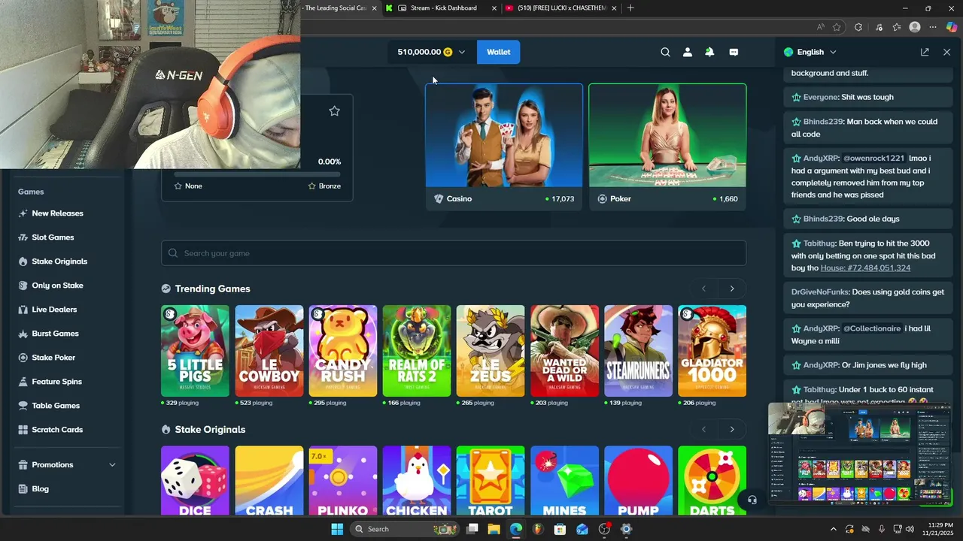Viewport: 963px width, 541px height.
Task: Open File Explorer from taskbar
Action: tap(494, 529)
